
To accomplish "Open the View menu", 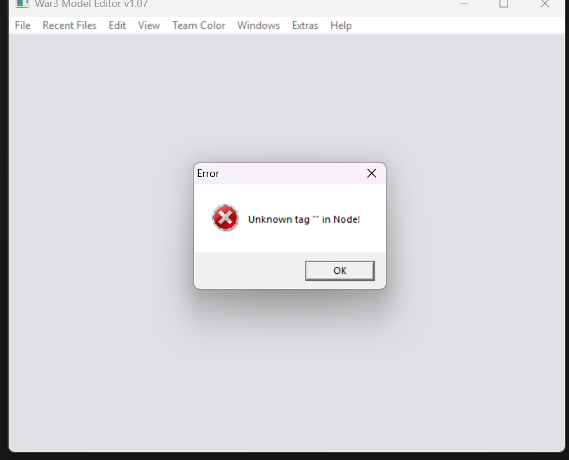I will click(149, 26).
